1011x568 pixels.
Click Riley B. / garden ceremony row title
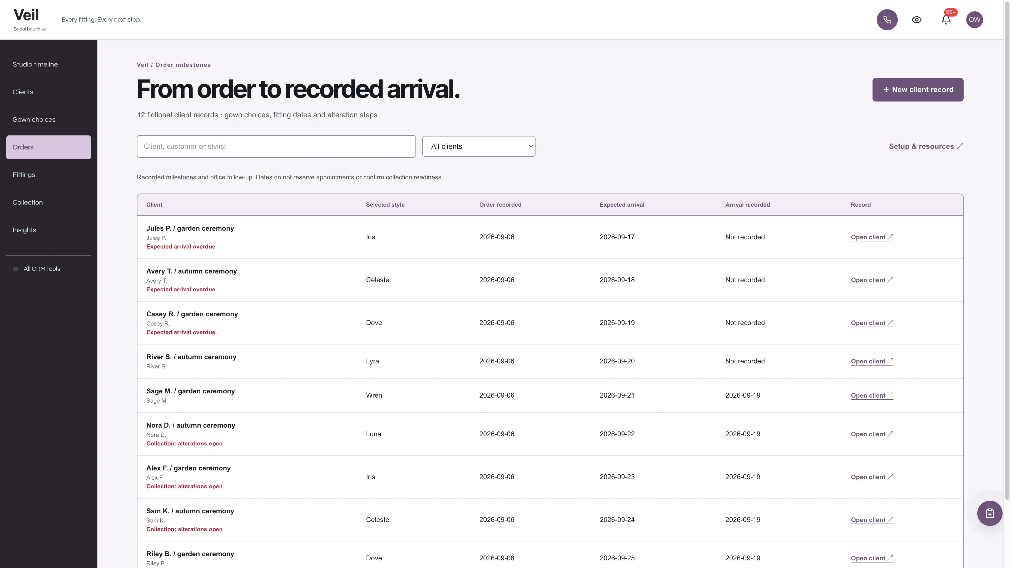coord(190,554)
